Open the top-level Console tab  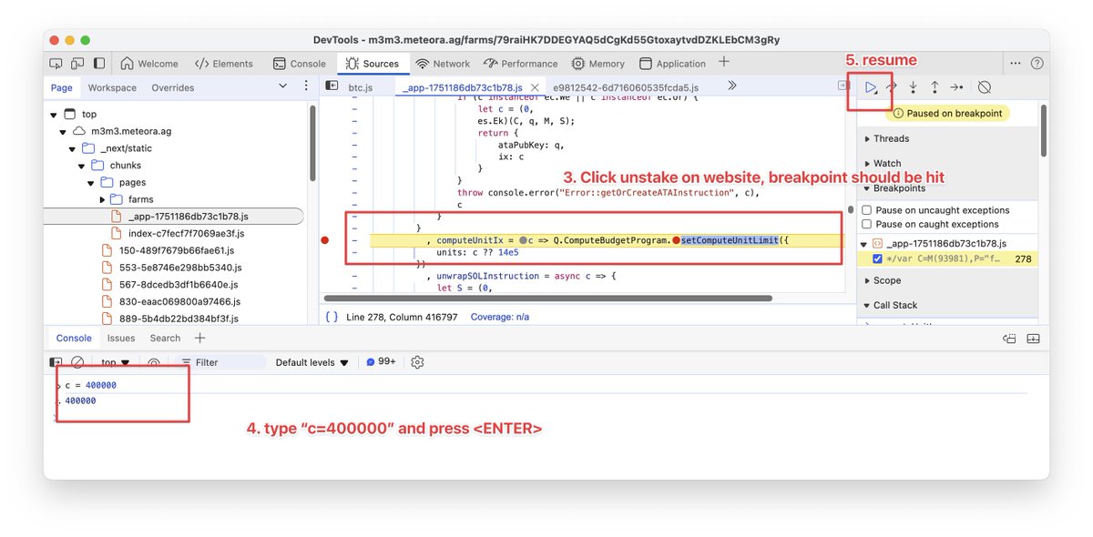(299, 64)
